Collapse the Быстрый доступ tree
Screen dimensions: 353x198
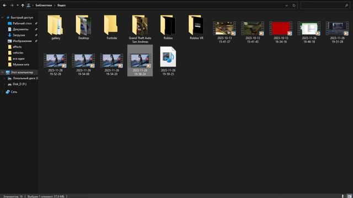click(2, 18)
